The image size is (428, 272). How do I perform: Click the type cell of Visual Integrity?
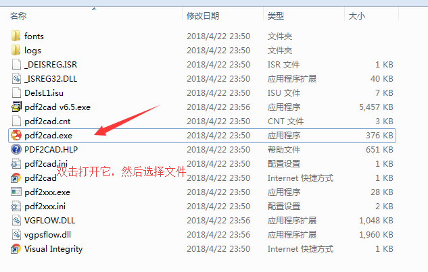pos(300,249)
